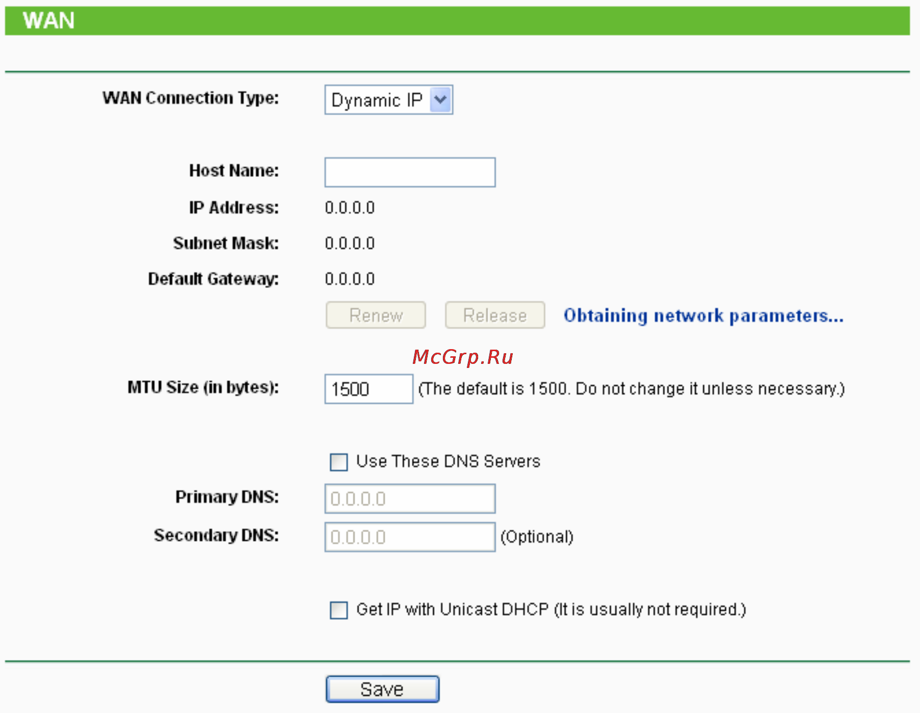Screen dimensions: 920x713
Task: Click the Subnet Mask value
Action: [x=350, y=244]
